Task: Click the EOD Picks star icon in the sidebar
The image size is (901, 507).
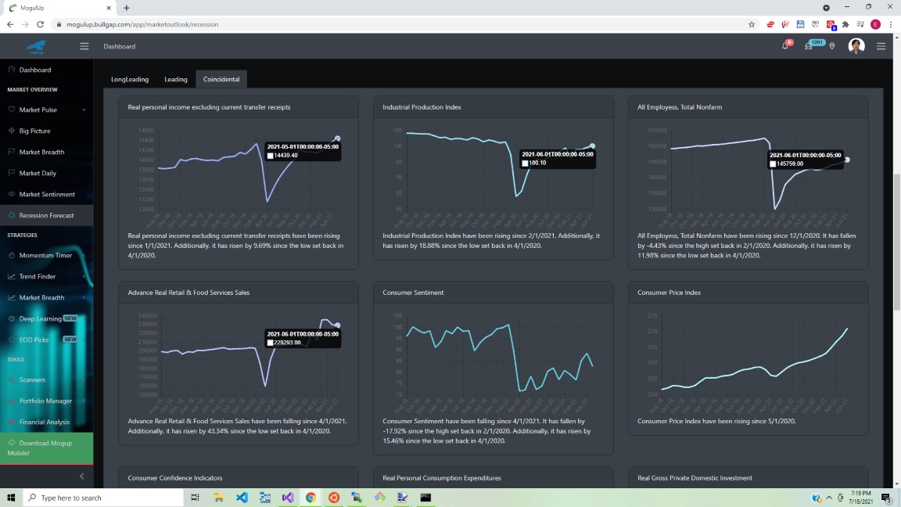Action: pos(12,339)
